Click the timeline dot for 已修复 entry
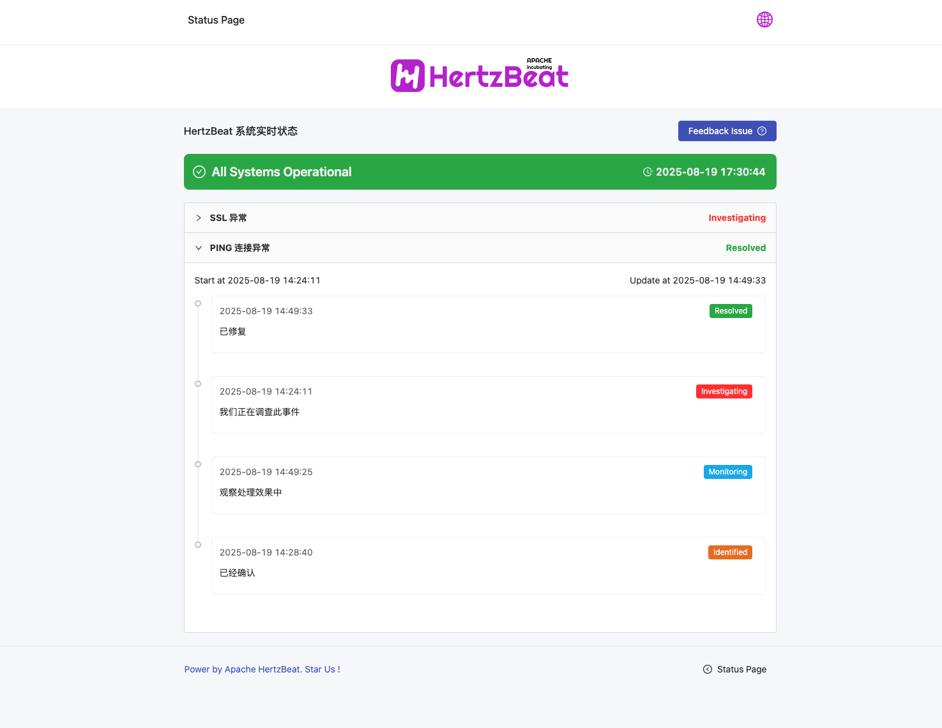Image resolution: width=942 pixels, height=728 pixels. point(198,303)
